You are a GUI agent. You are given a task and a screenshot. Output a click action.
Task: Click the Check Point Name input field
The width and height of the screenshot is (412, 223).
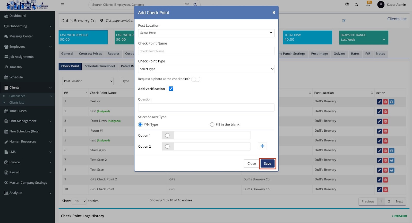point(206,51)
